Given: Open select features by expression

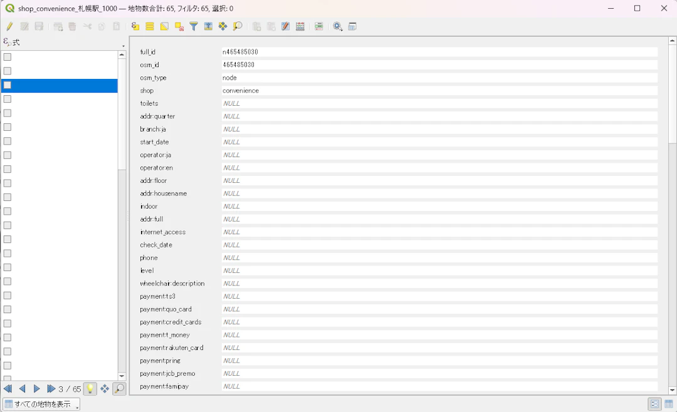Looking at the screenshot, I should 135,26.
